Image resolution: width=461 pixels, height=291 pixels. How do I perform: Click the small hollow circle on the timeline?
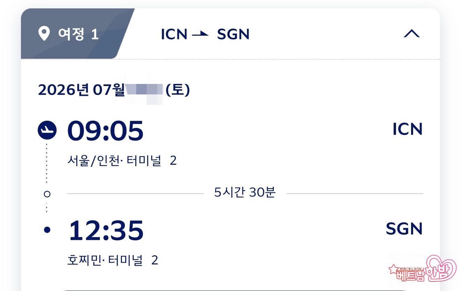(x=47, y=194)
